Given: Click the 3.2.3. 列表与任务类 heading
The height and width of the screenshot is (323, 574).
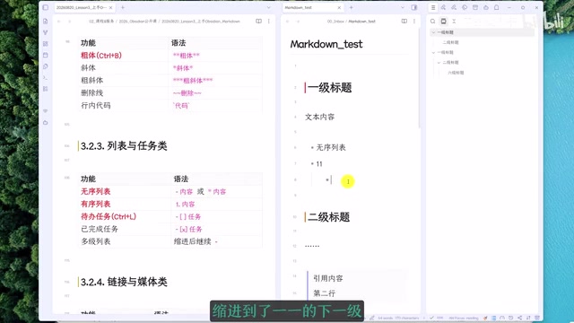Looking at the screenshot, I should [124, 145].
